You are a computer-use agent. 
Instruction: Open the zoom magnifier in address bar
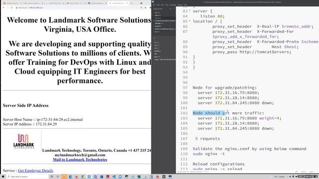click(x=141, y=7)
